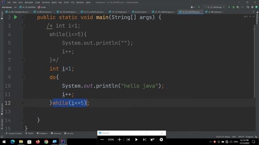Open the Refactor menu
This screenshot has width=259, height=145.
46,2
